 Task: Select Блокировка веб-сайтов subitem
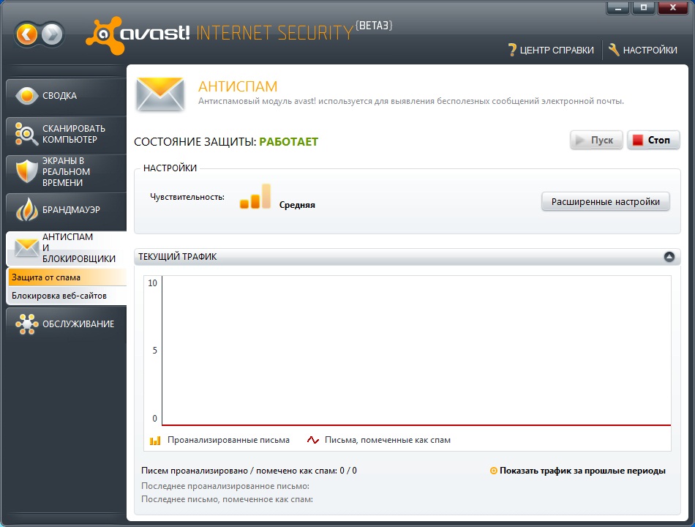[x=67, y=296]
